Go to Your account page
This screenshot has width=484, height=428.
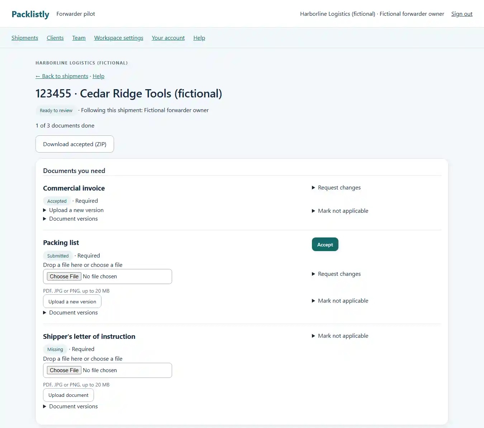[x=168, y=38]
